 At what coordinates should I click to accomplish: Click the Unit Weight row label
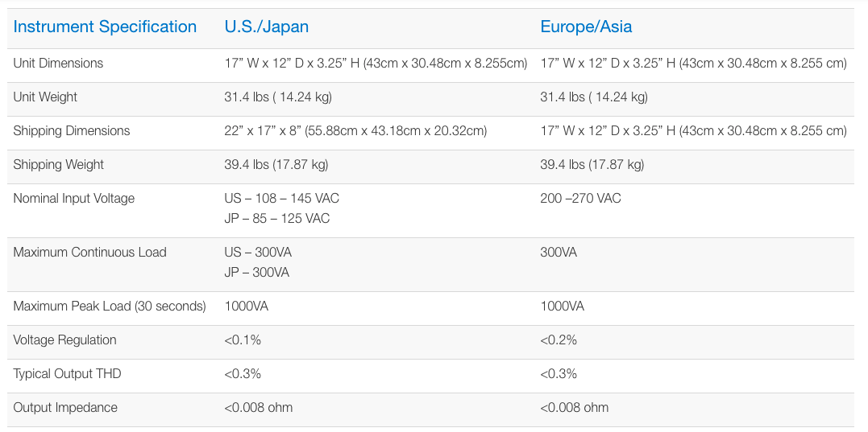coord(45,97)
